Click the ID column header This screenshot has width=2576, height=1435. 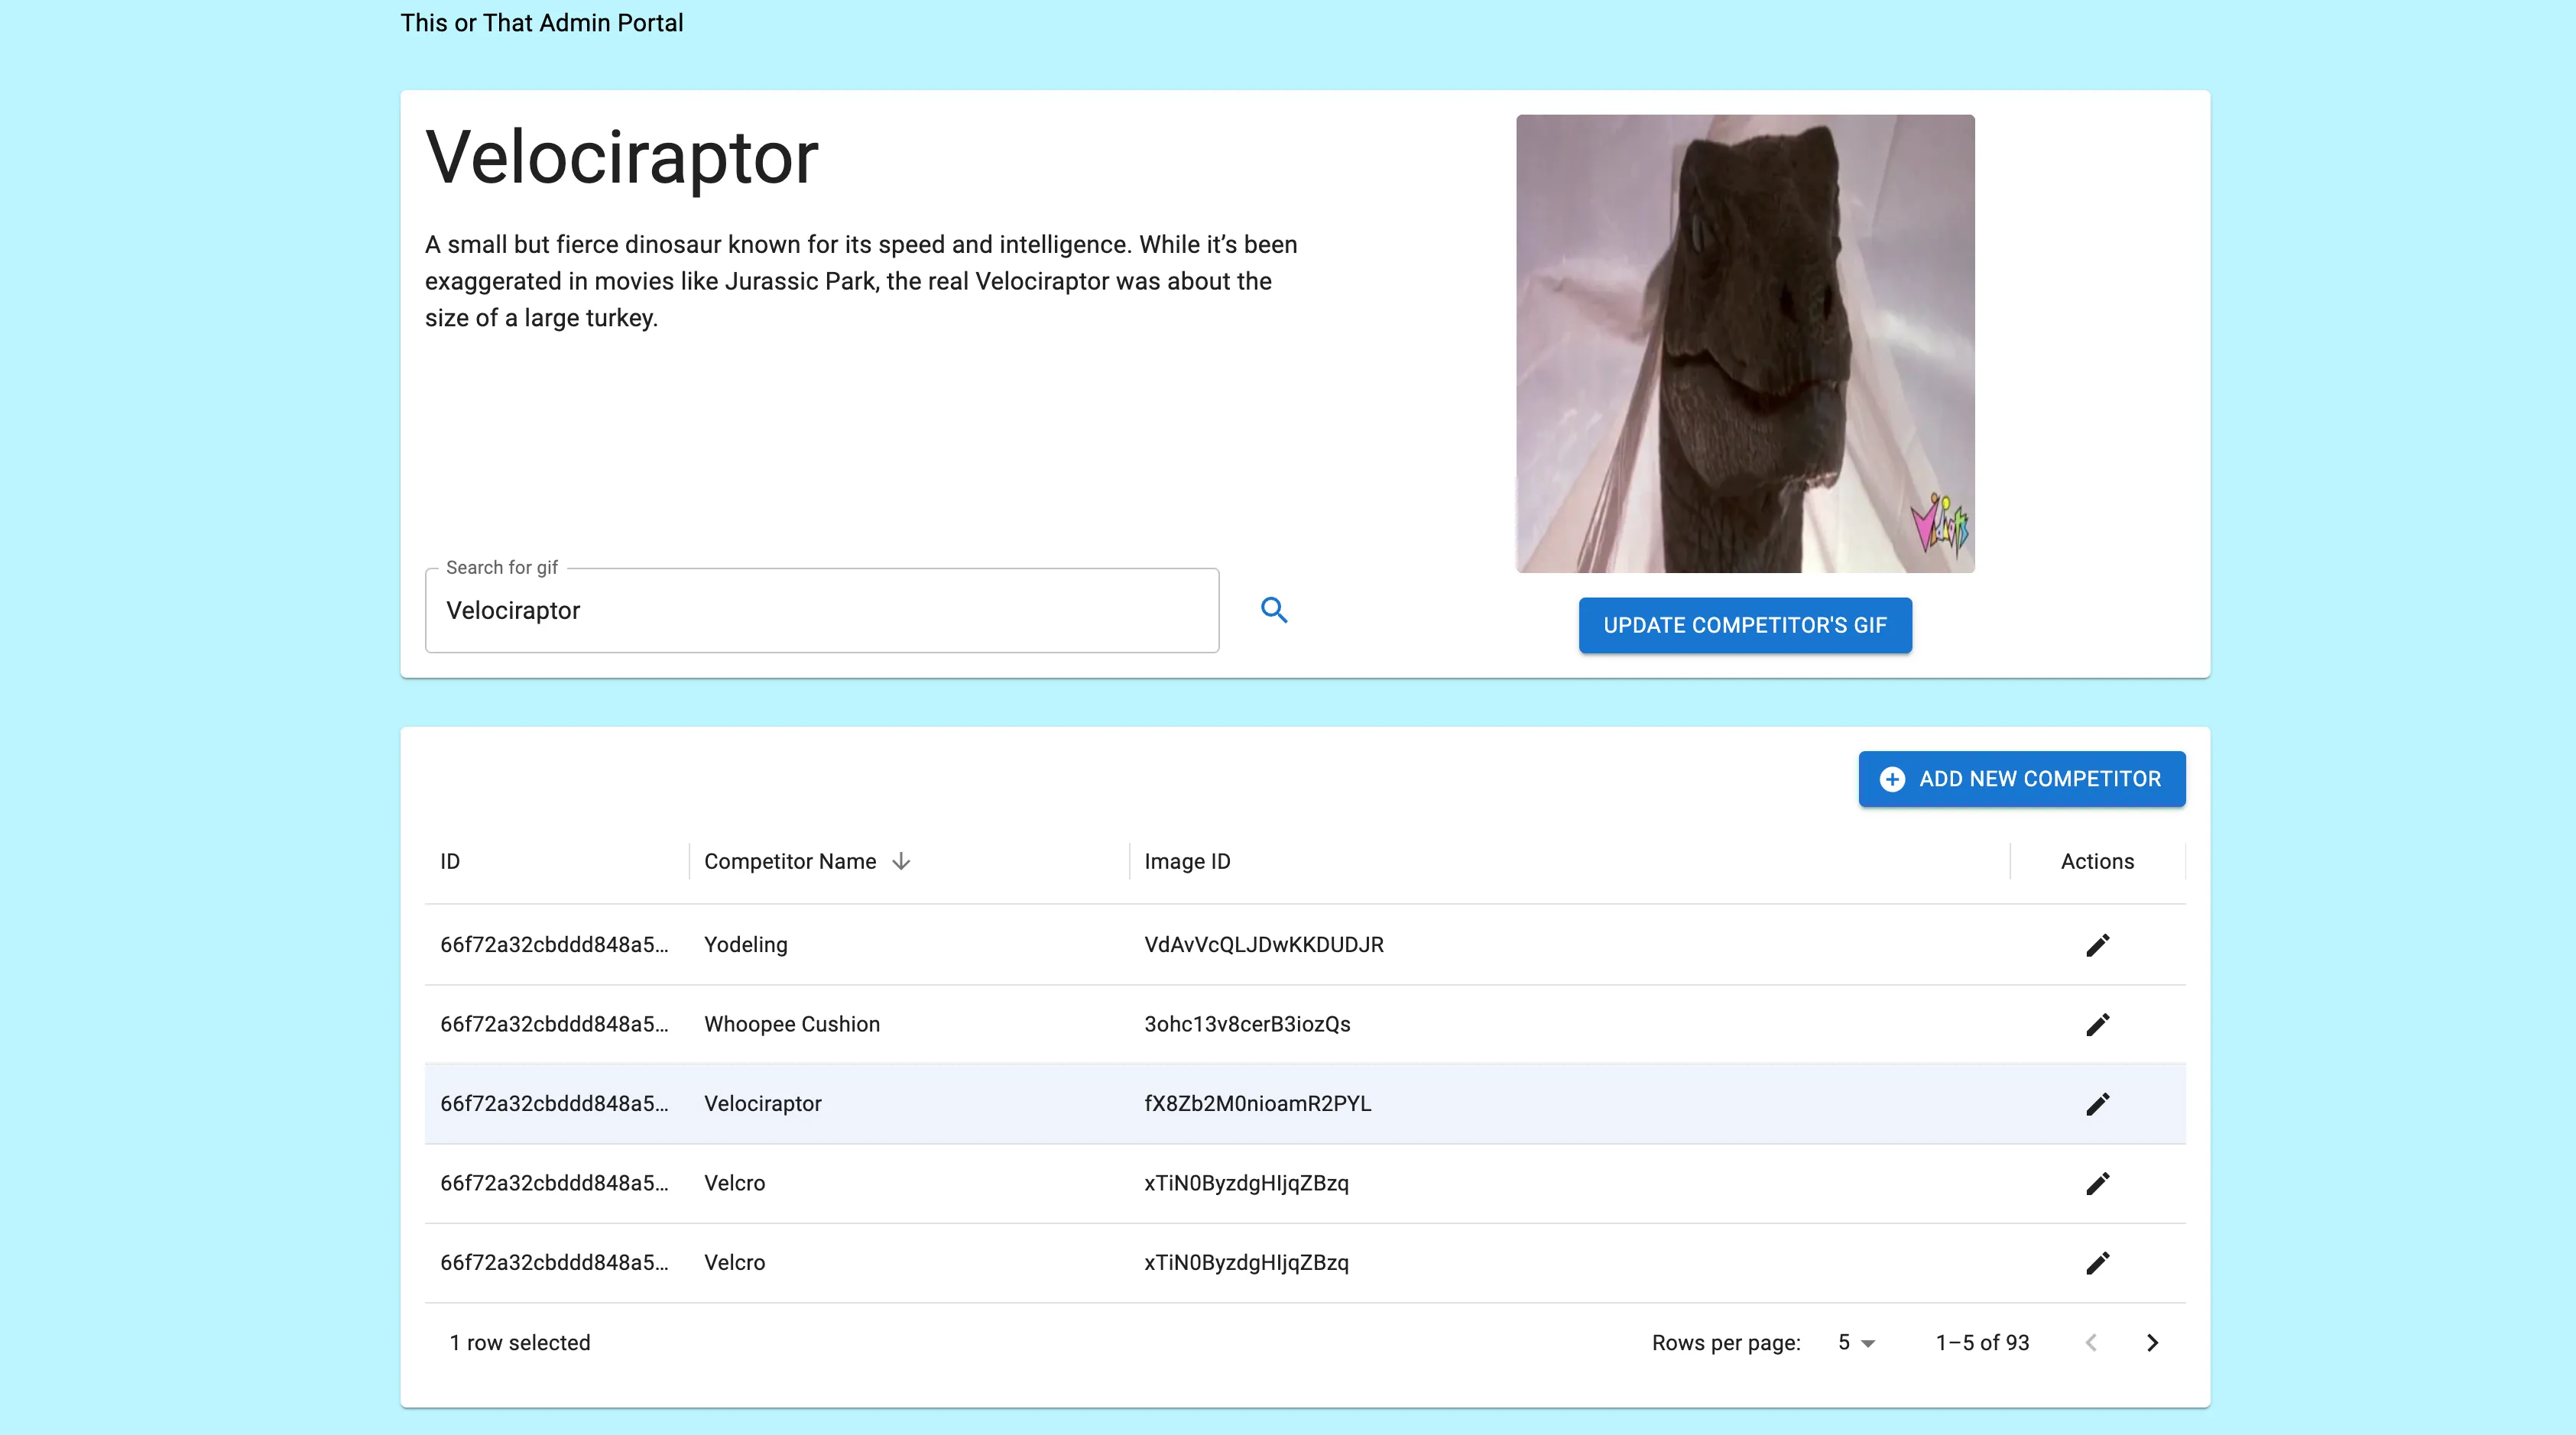pos(450,861)
